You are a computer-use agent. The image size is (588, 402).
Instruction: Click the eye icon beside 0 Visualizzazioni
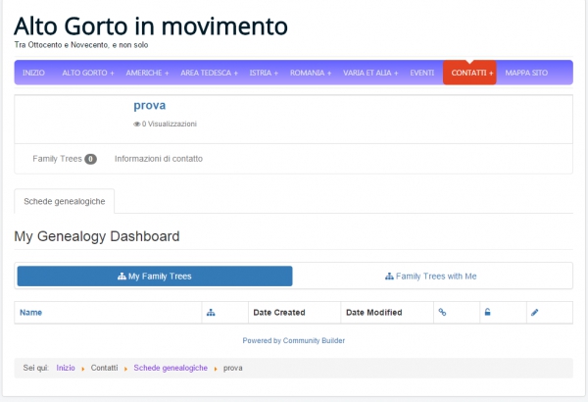point(137,125)
